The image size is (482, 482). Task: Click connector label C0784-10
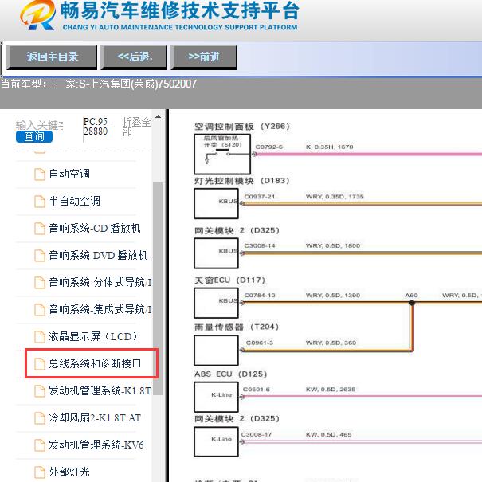click(260, 296)
